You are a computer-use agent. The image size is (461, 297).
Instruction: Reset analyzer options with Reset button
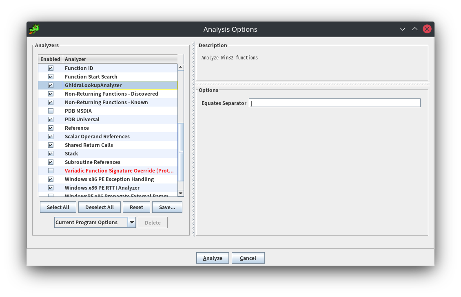point(136,207)
